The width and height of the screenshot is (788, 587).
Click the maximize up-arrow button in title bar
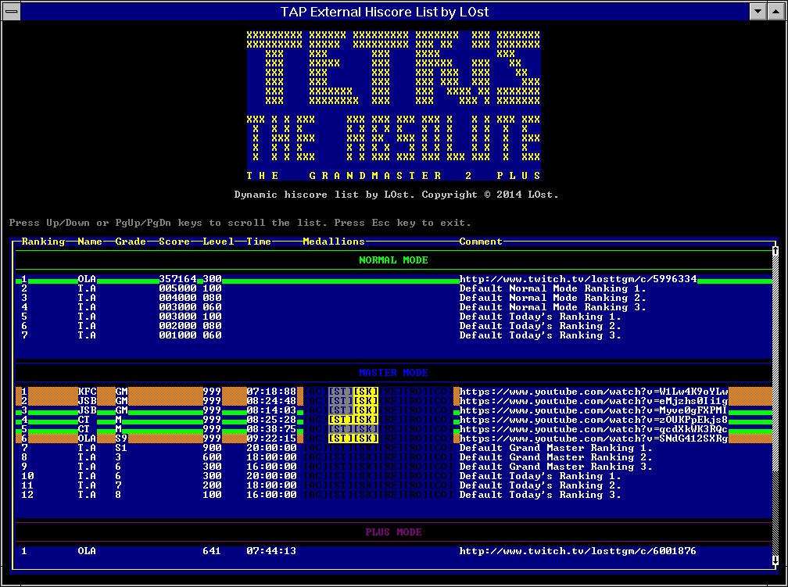775,11
